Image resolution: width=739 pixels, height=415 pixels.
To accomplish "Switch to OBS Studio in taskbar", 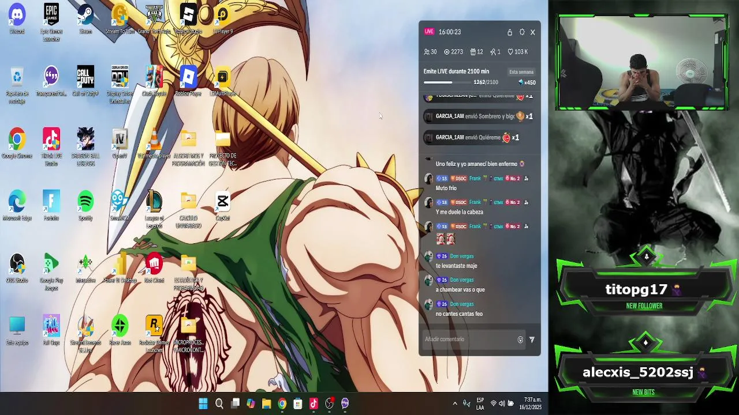I will click(x=329, y=403).
